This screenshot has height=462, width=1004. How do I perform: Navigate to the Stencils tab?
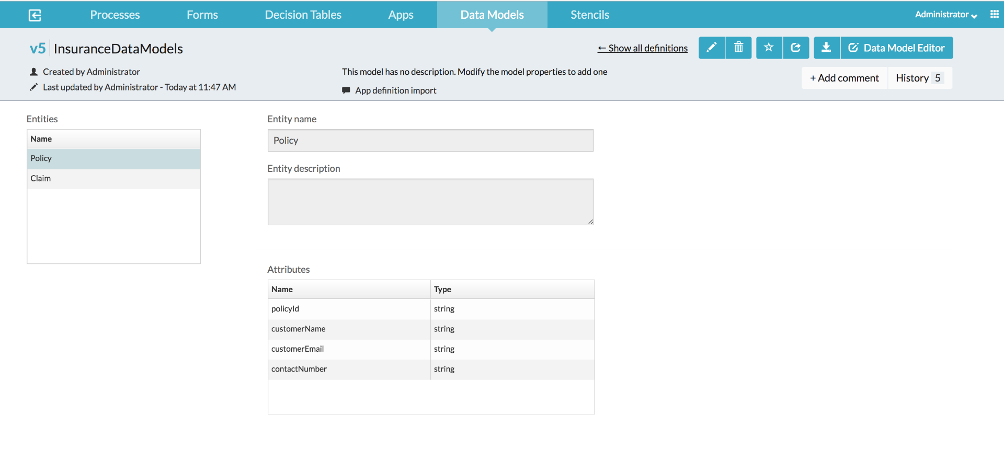(x=589, y=15)
